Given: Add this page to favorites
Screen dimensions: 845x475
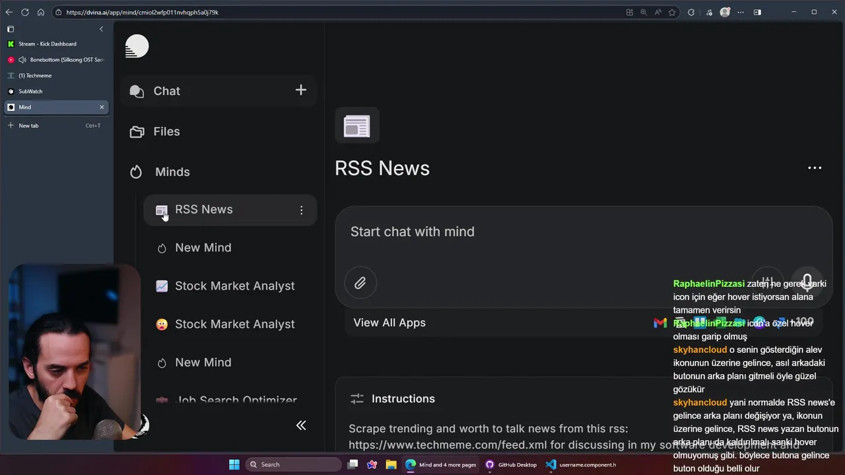Looking at the screenshot, I should point(672,12).
